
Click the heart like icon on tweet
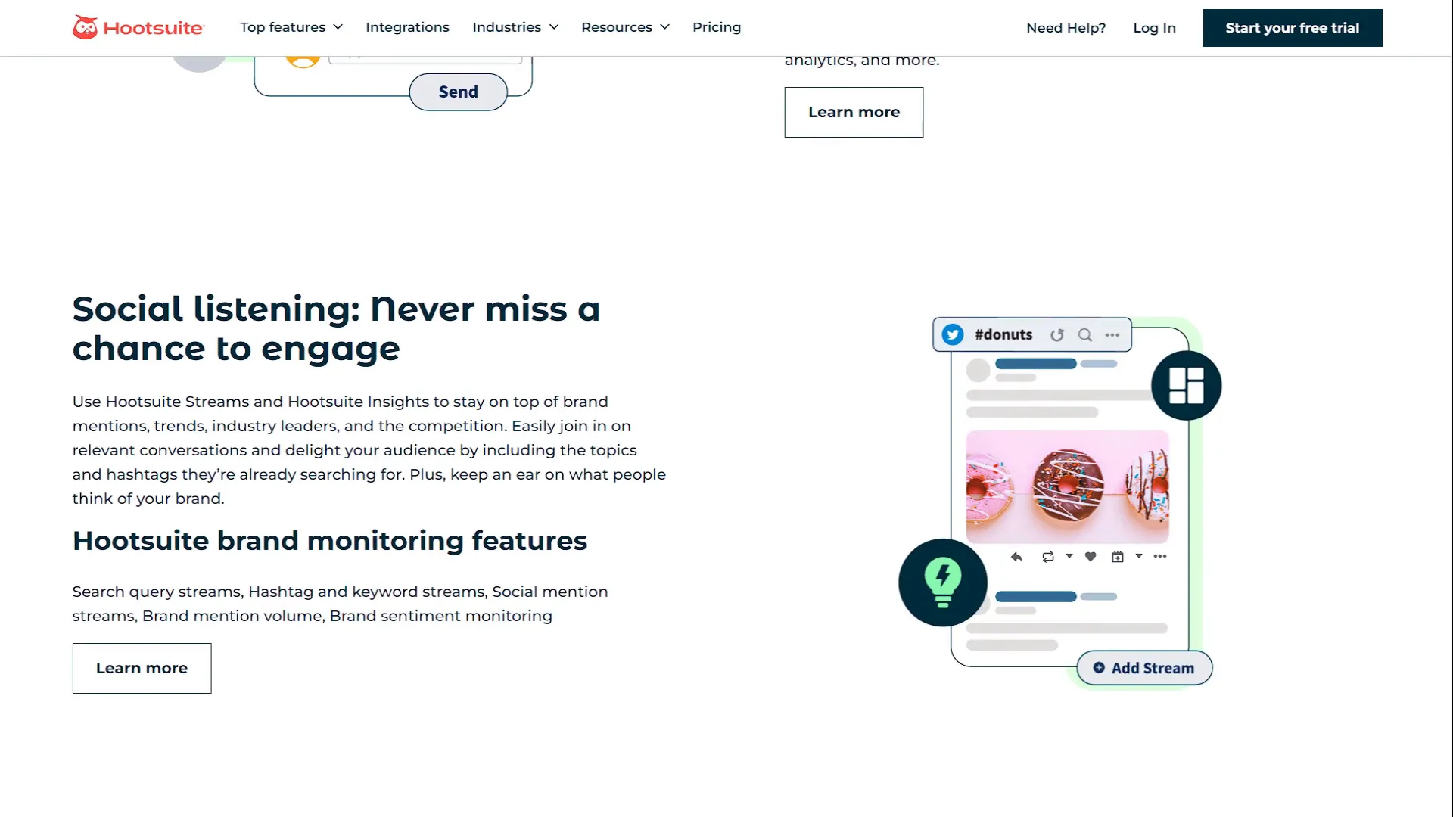pyautogui.click(x=1090, y=557)
